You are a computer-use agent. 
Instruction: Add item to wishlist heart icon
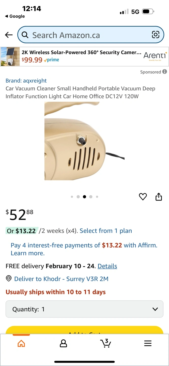click(143, 196)
